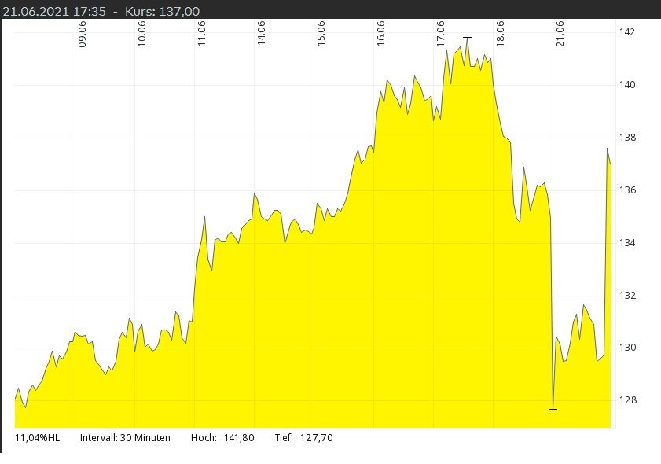Viewport: 661px width, 464px height.
Task: Click the 132 price axis label
Action: 626,296
